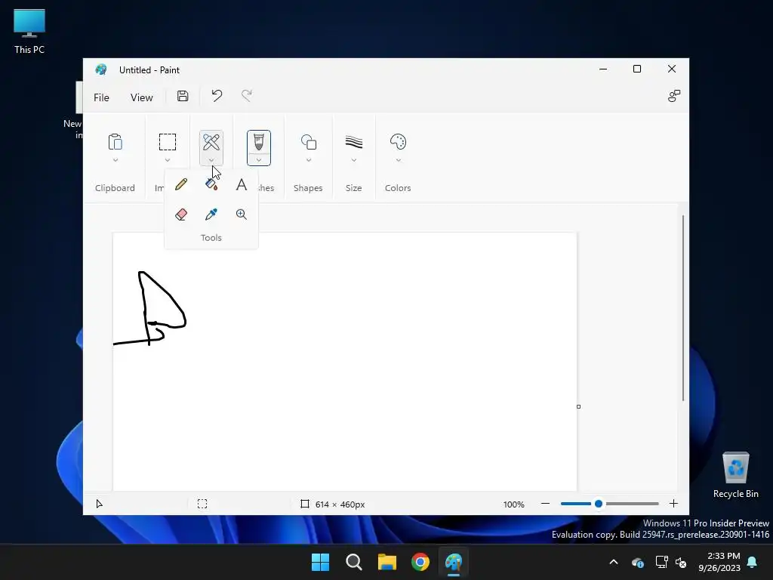Viewport: 773px width, 580px height.
Task: Click the Tools group icon
Action: point(211,143)
